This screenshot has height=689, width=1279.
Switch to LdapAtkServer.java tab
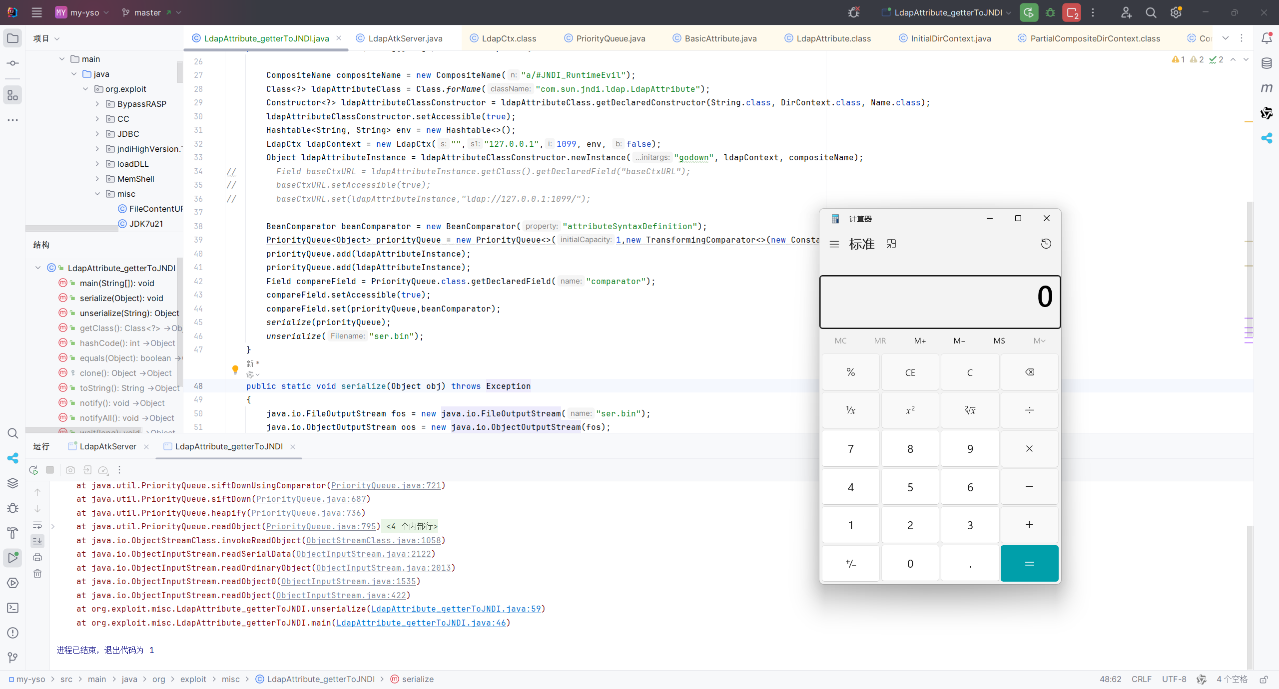[x=399, y=38]
